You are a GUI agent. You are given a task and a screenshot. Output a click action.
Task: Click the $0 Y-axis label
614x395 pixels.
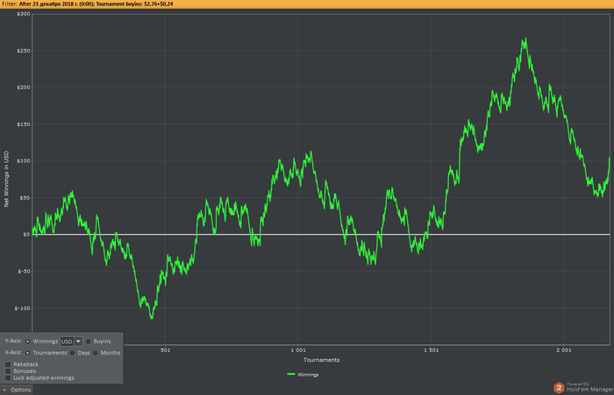(26, 235)
